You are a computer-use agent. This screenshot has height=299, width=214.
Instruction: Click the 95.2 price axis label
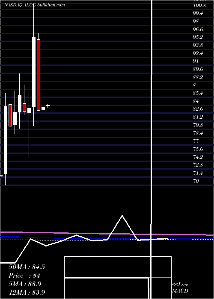point(198,37)
